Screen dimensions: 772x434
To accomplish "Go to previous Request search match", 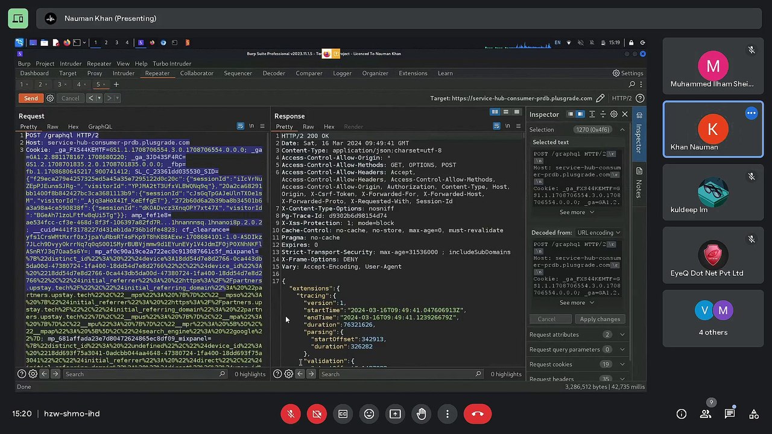I will pos(44,374).
